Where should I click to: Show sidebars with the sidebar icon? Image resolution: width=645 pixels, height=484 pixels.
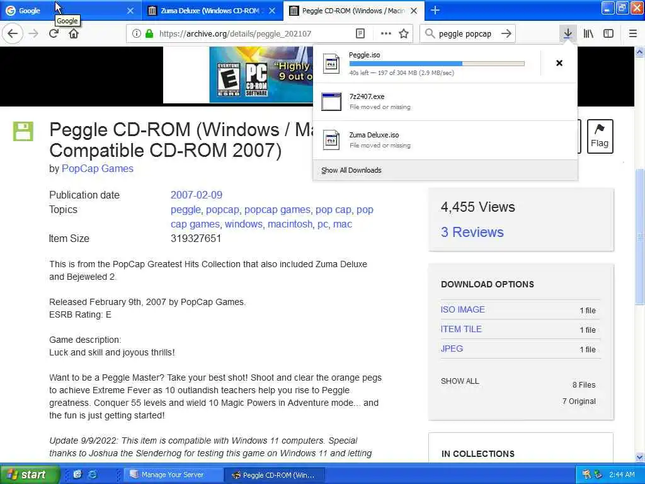[608, 33]
